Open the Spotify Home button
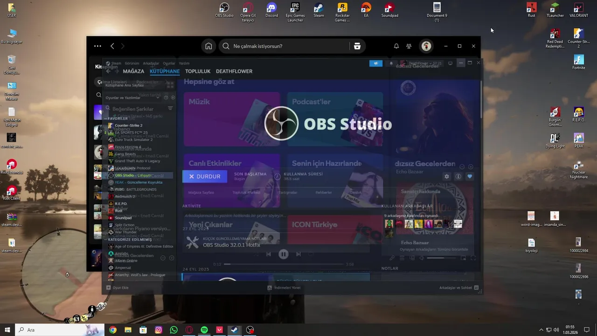This screenshot has width=597, height=336. point(208,46)
